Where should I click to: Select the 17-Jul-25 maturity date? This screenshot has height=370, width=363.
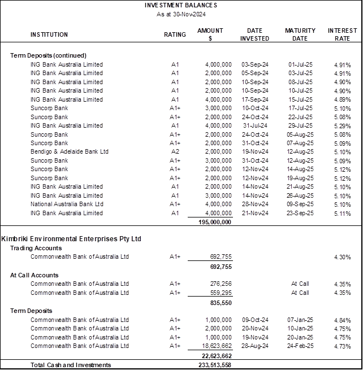[300, 108]
